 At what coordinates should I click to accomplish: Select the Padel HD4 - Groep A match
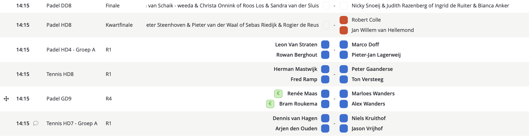pos(71,50)
